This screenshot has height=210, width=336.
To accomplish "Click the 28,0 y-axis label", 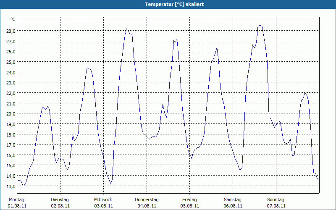I will tap(11, 31).
